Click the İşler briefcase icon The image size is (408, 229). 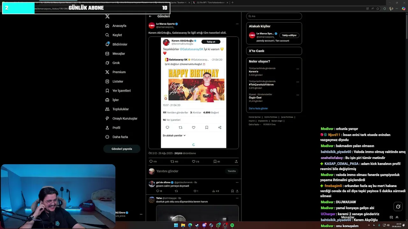click(107, 100)
